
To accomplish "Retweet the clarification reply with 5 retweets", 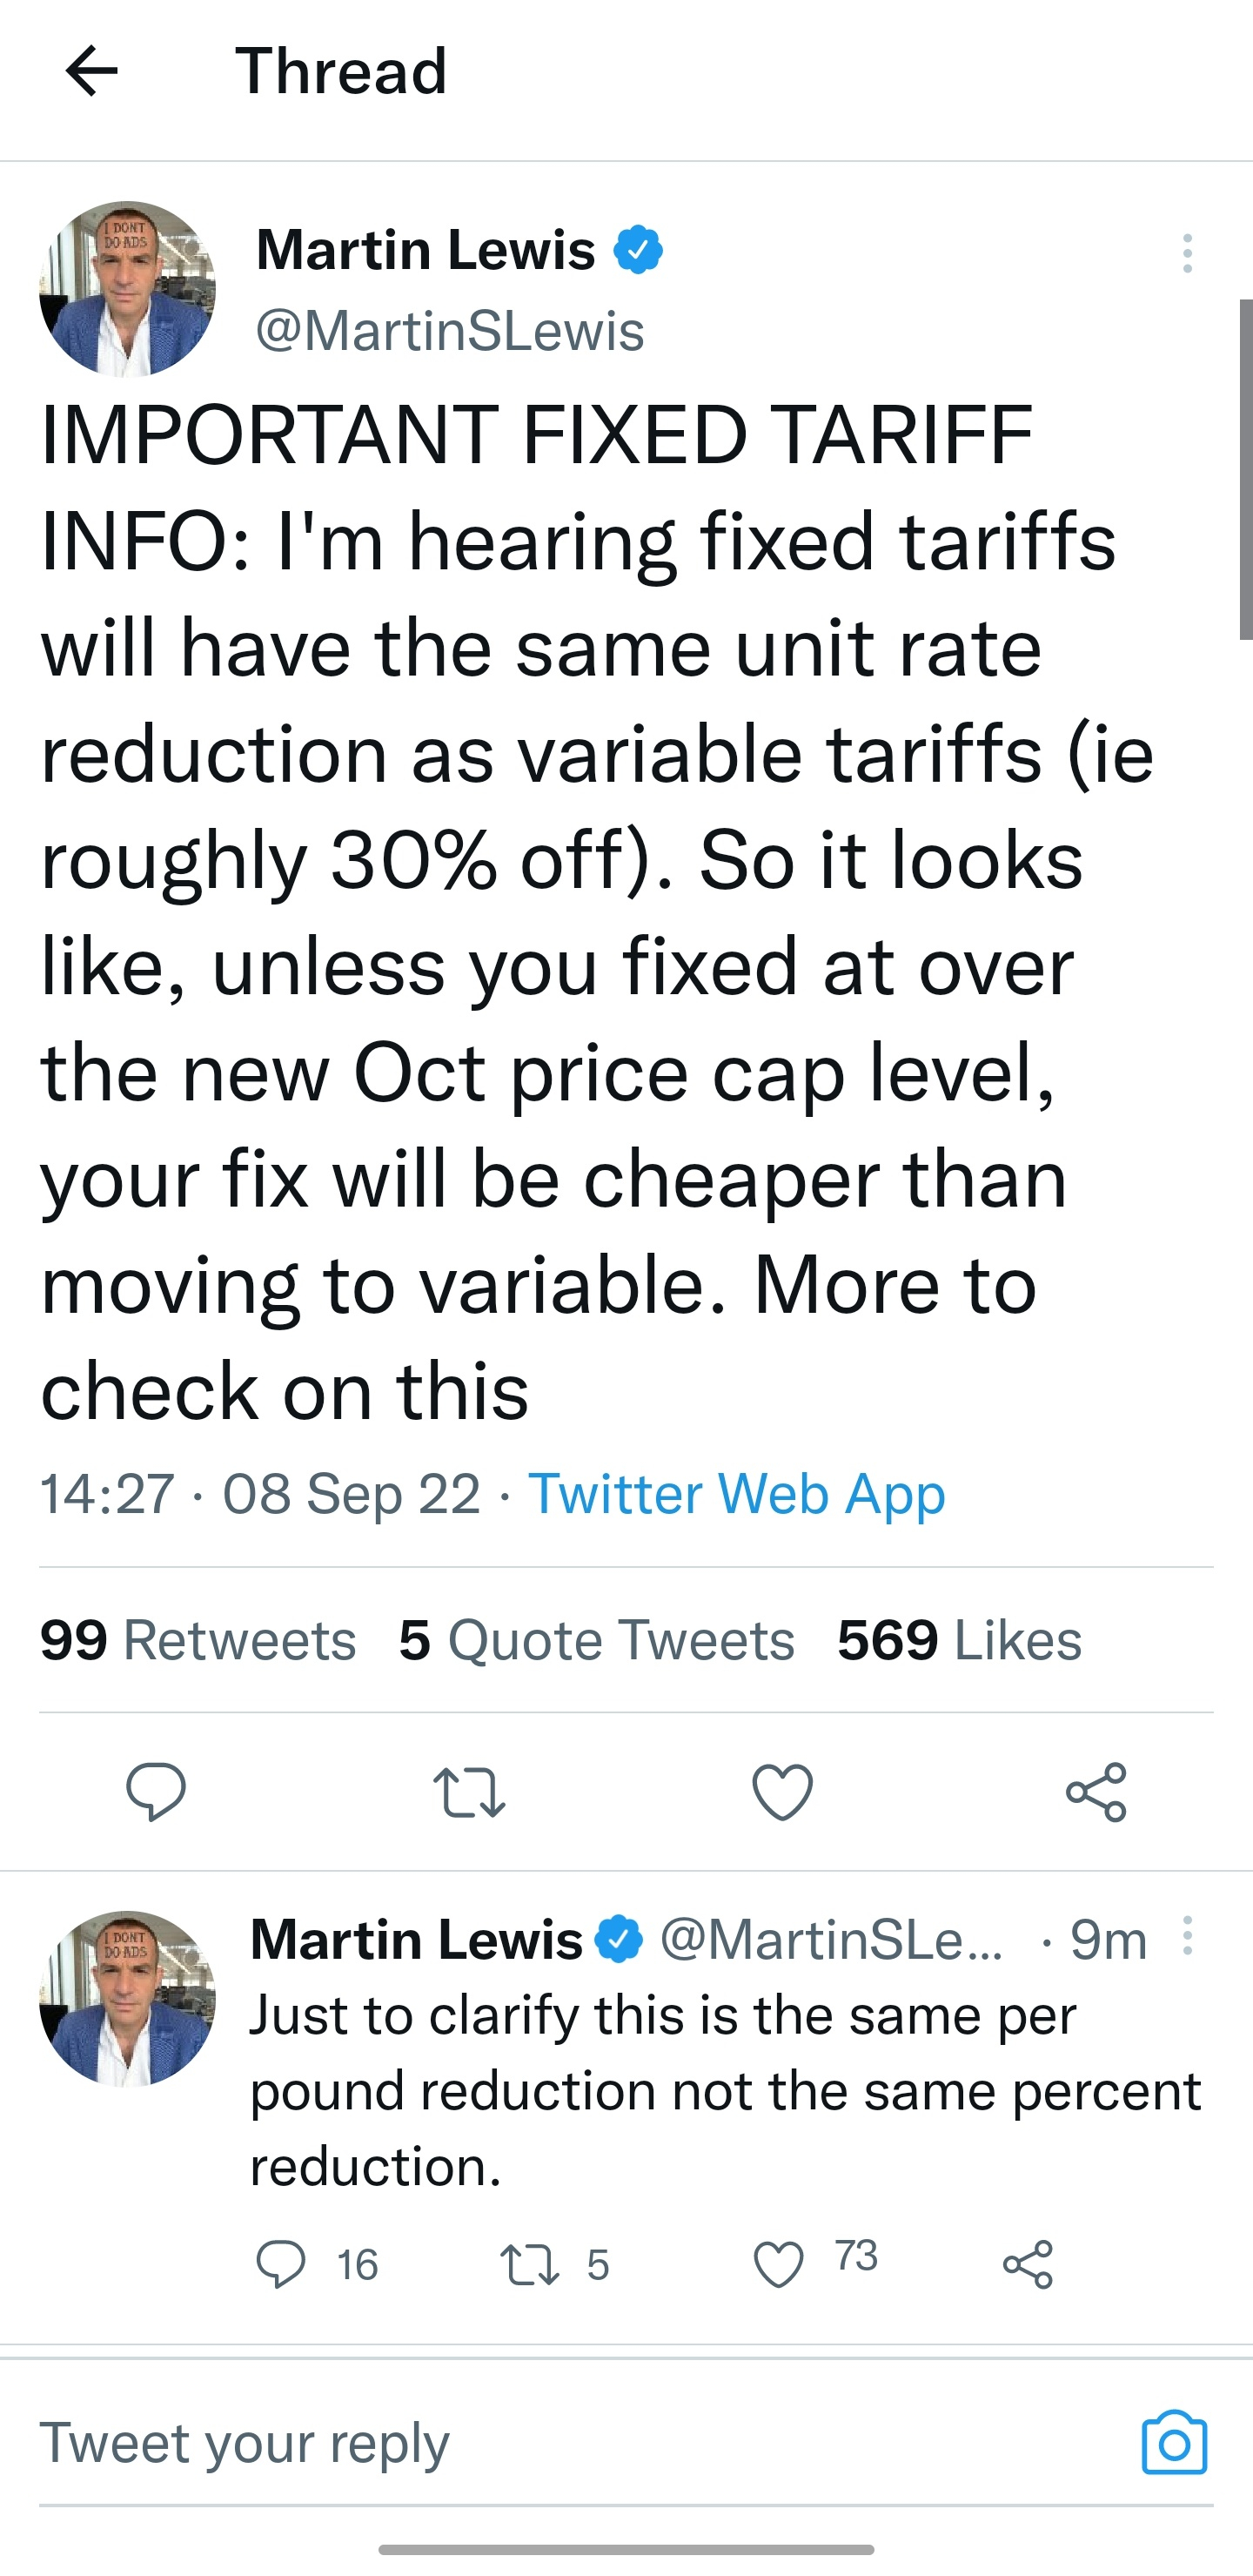I will point(530,2264).
